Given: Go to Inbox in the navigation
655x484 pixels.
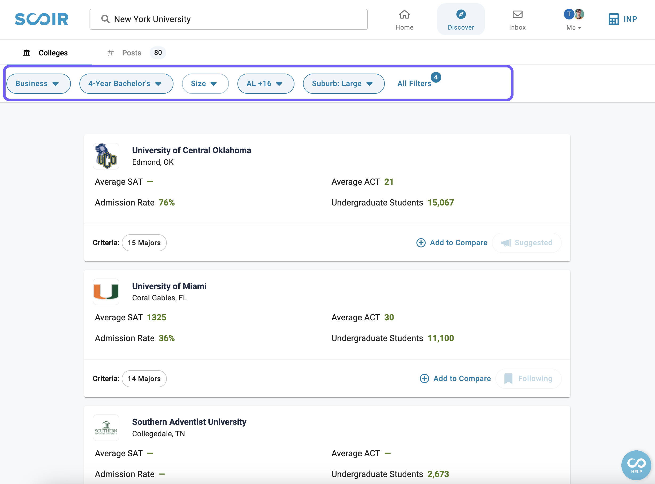Looking at the screenshot, I should click(x=517, y=19).
